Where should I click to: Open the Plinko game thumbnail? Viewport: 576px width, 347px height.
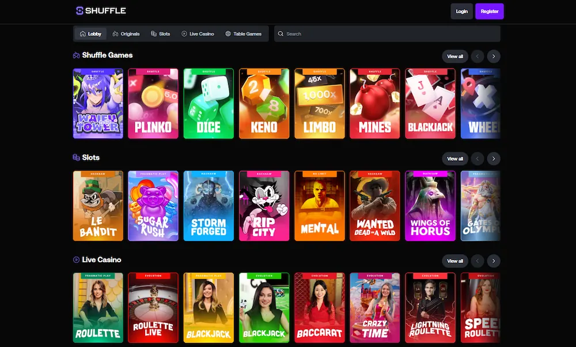(x=153, y=104)
